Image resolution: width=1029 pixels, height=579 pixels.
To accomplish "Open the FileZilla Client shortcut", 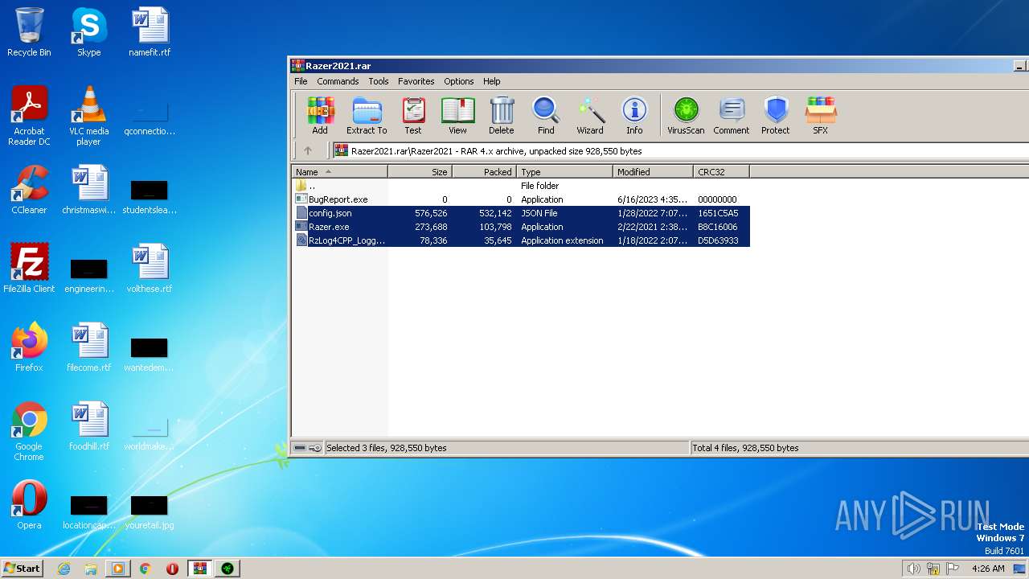I will coord(29,269).
